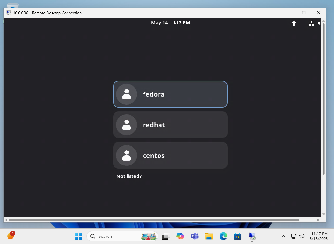
Task: Open the network status icon in top bar
Action: pyautogui.click(x=311, y=23)
